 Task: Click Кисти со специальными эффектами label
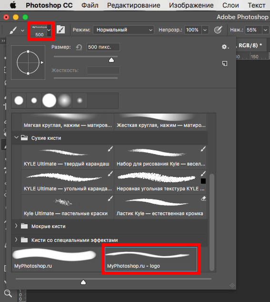click(75, 240)
